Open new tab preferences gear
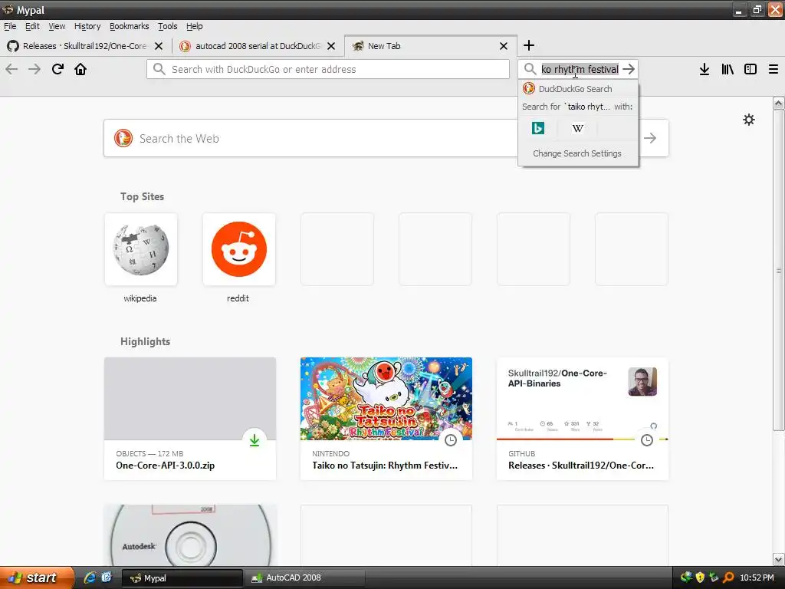The height and width of the screenshot is (589, 785). tap(749, 120)
